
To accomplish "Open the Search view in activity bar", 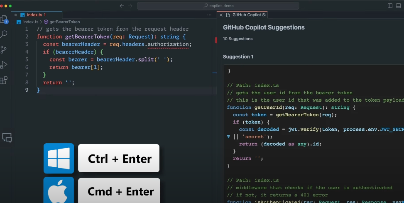I will point(4,34).
